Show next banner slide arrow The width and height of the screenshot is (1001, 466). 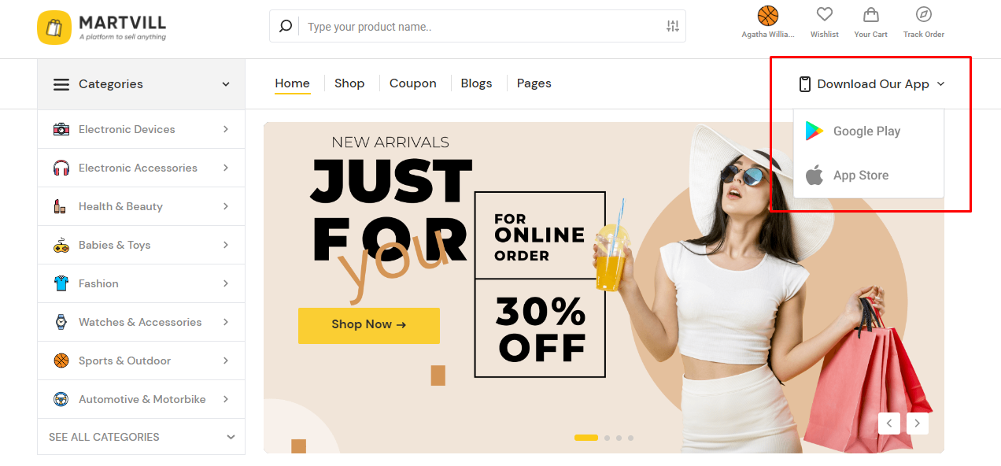point(918,423)
